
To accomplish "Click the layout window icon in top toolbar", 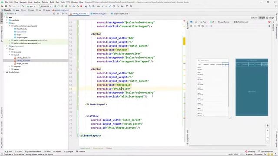I will pyautogui.click(x=127, y=6).
